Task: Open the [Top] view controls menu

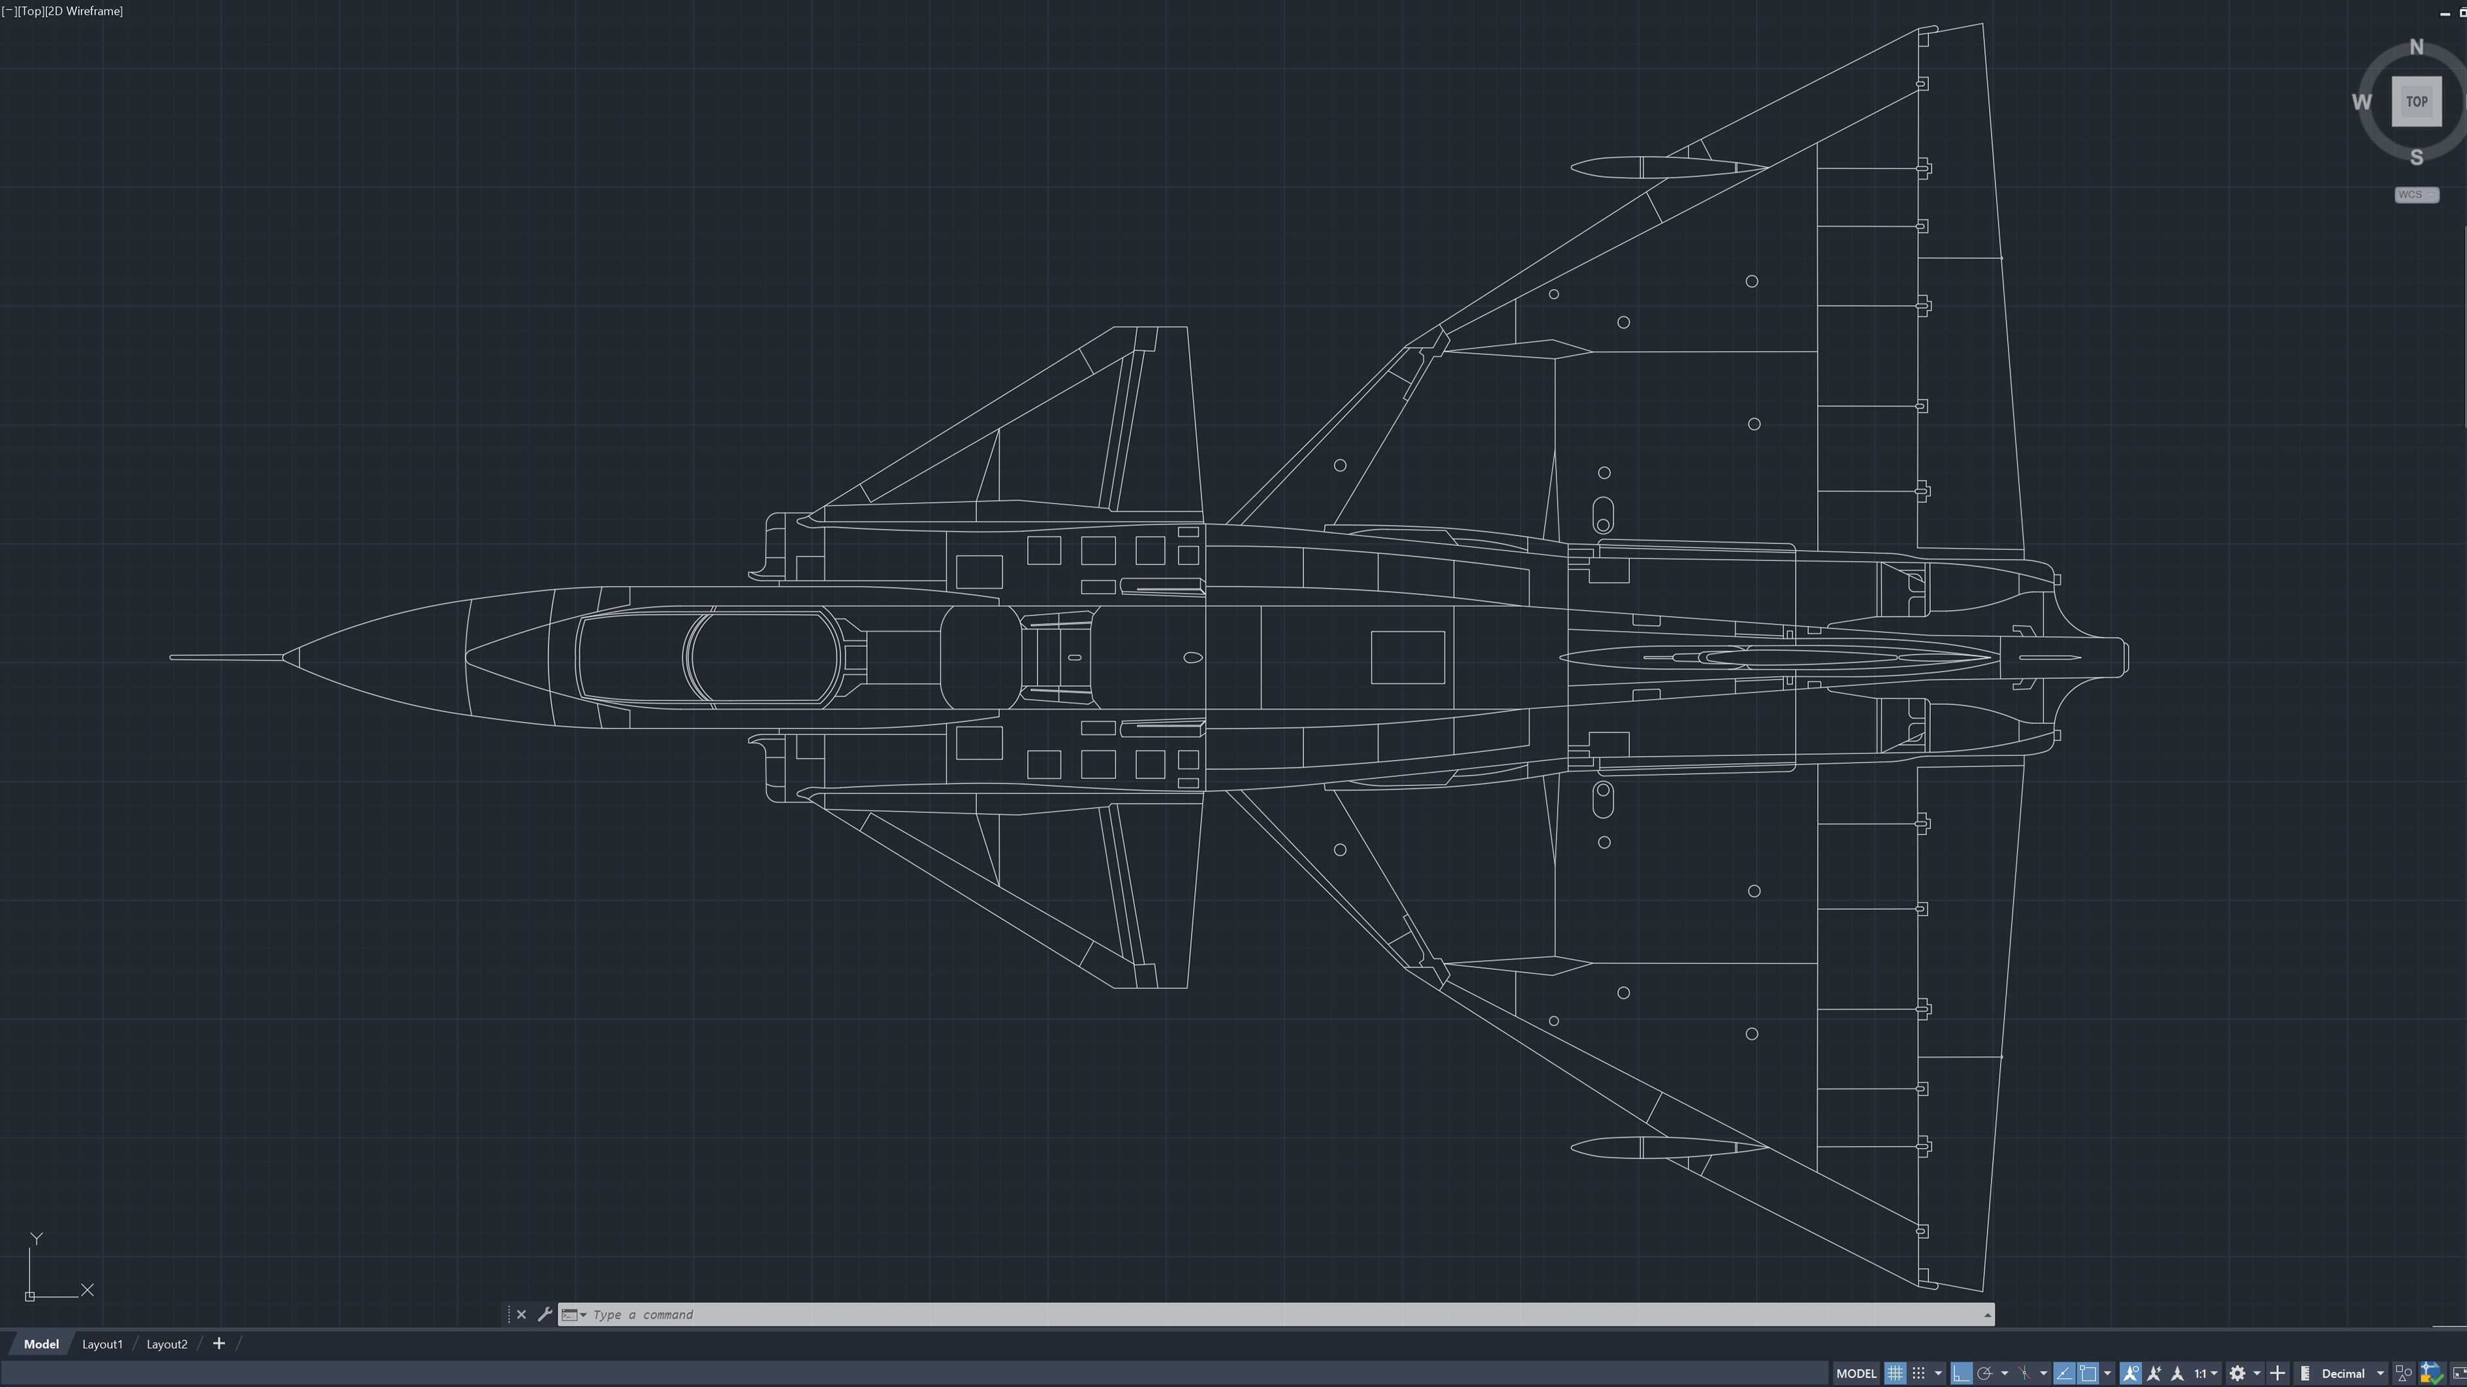Action: coord(31,10)
